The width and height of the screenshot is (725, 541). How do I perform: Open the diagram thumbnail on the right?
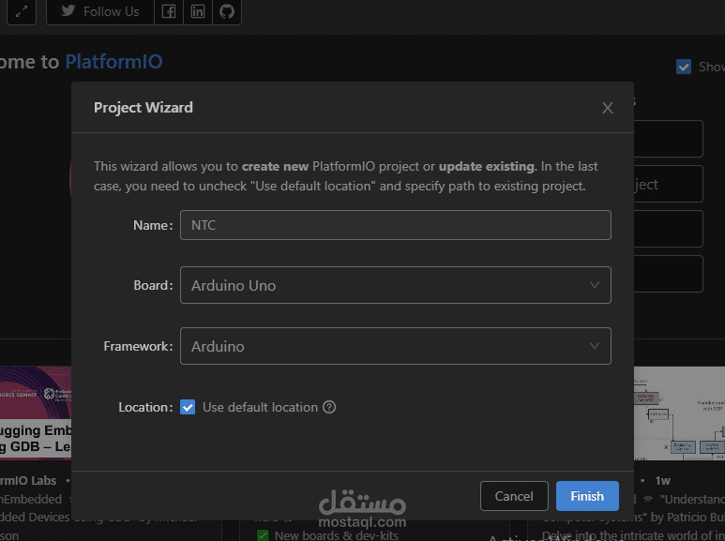pos(679,413)
